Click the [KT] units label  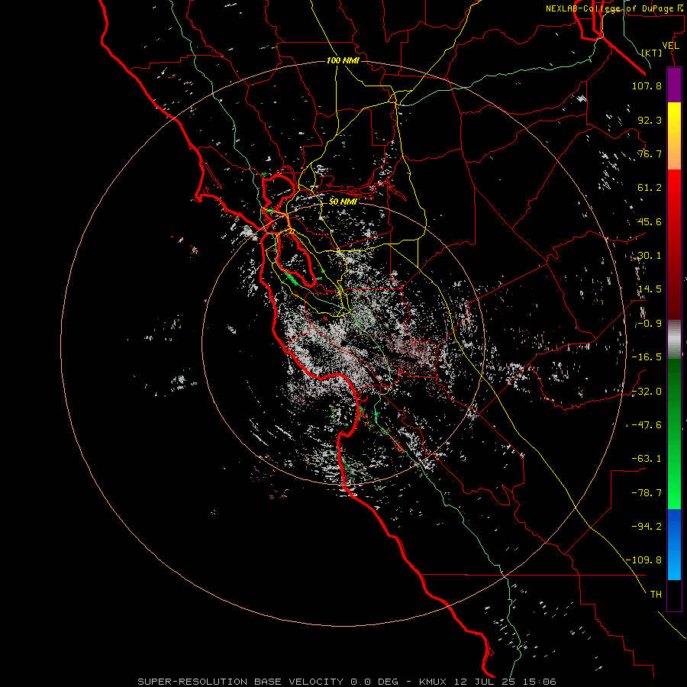(x=652, y=53)
